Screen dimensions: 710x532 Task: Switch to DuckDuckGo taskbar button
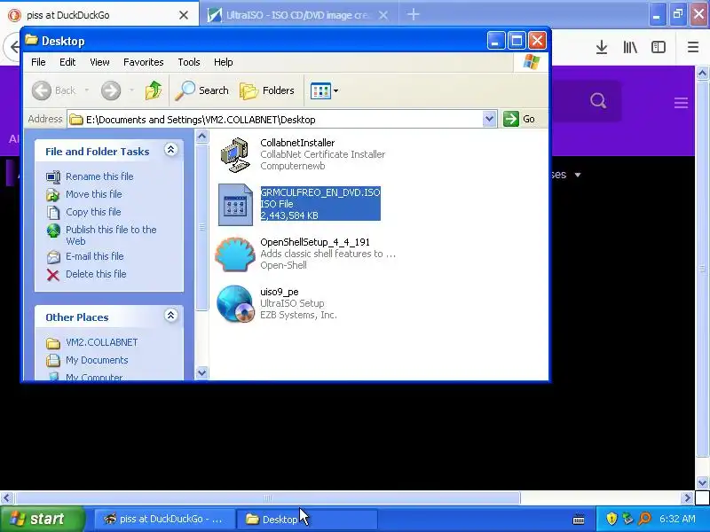[163, 519]
